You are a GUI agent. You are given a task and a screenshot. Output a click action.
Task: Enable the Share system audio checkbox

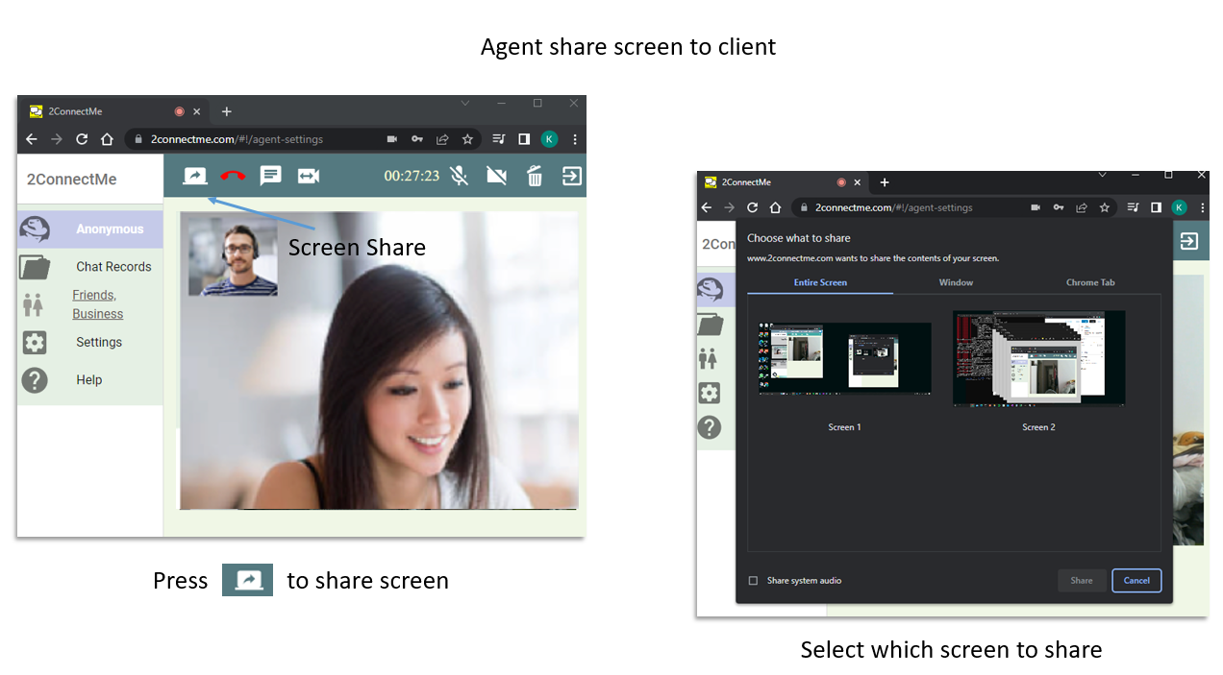(x=754, y=581)
